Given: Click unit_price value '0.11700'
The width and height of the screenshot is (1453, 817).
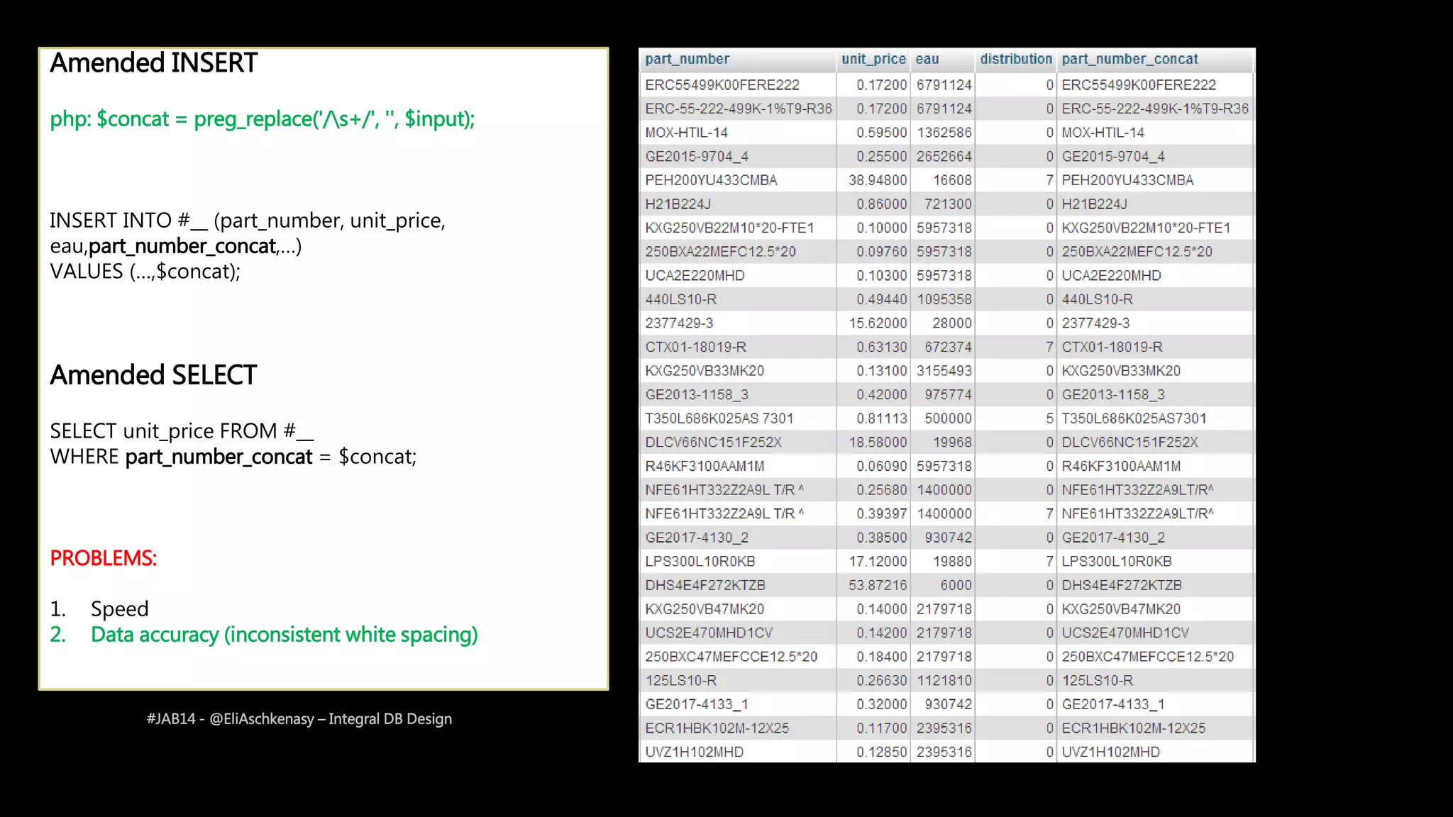Looking at the screenshot, I should coord(881,728).
